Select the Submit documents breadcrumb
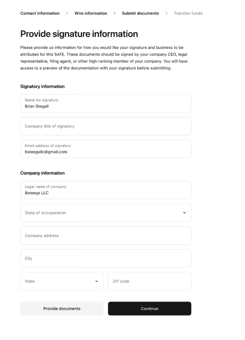Image resolution: width=245 pixels, height=340 pixels. tap(140, 13)
